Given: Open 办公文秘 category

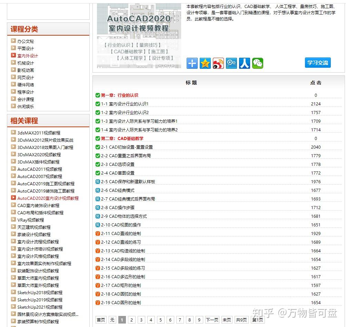Looking at the screenshot, I should point(26,41).
